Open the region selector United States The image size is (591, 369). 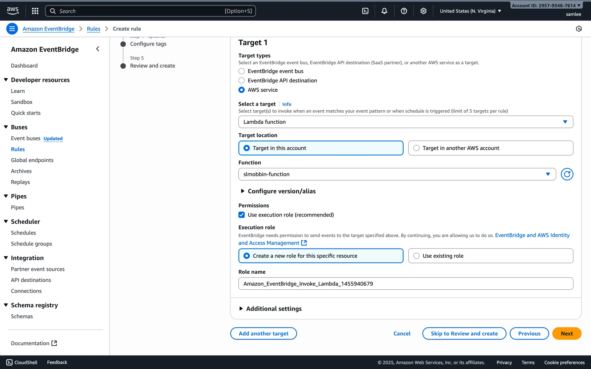coord(470,11)
